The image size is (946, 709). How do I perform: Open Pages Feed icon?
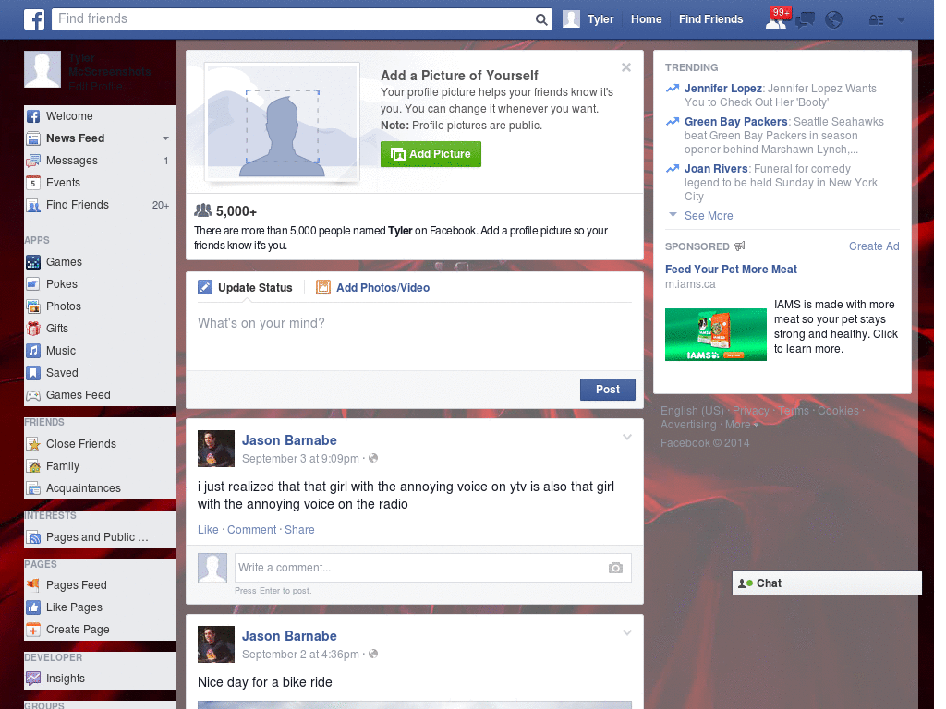click(33, 584)
